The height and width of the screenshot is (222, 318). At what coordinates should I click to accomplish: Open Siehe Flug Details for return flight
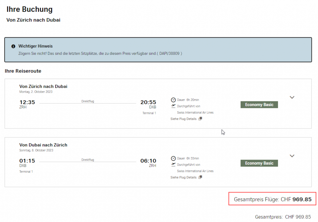[184, 177]
